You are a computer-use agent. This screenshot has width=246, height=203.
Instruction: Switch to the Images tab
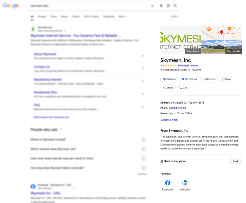click(42, 16)
